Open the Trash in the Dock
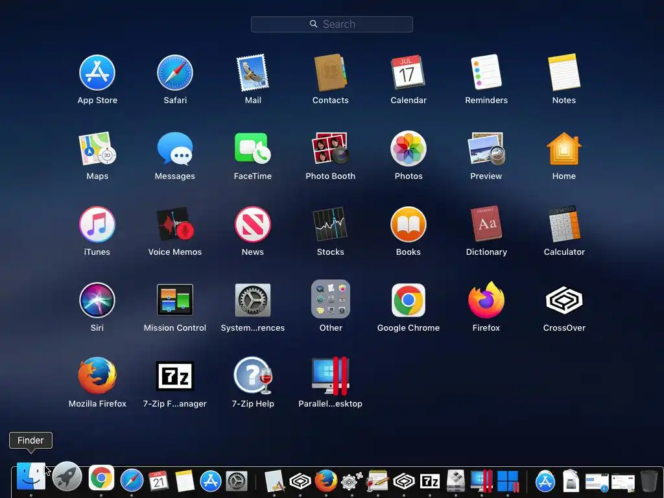Viewport: 664px width, 498px height. point(648,481)
